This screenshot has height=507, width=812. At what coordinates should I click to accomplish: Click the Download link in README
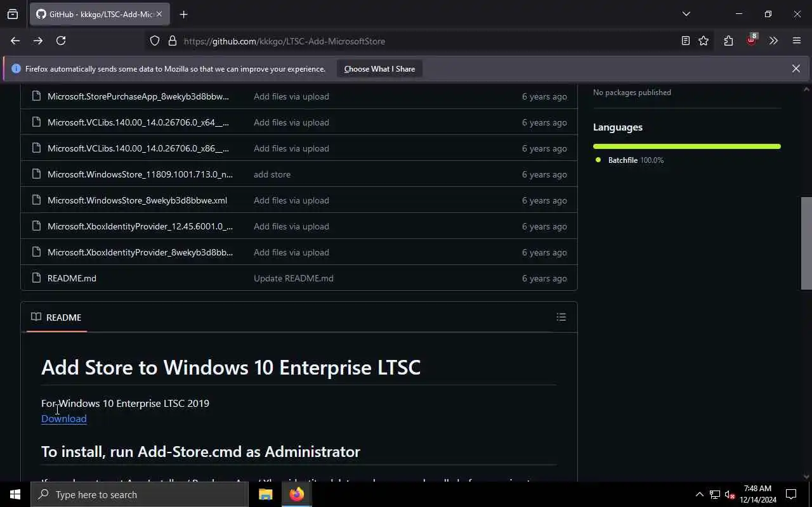point(63,418)
